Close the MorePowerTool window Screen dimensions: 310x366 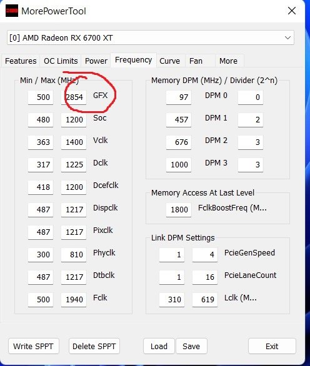click(x=292, y=11)
